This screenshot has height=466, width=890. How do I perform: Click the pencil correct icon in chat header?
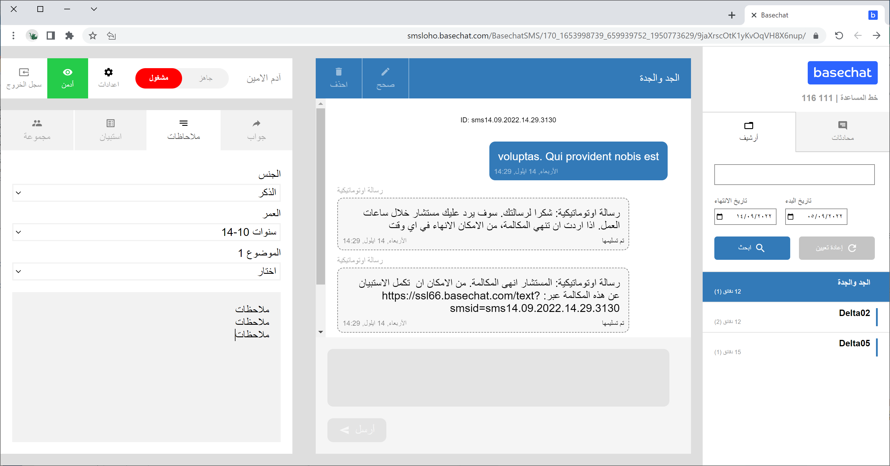(385, 72)
